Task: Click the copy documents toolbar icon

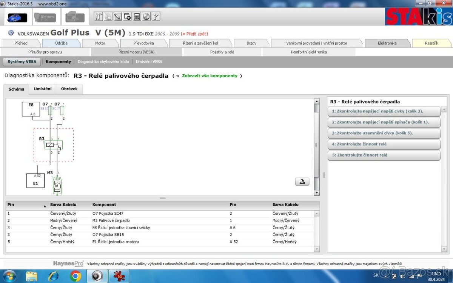Action: click(108, 17)
